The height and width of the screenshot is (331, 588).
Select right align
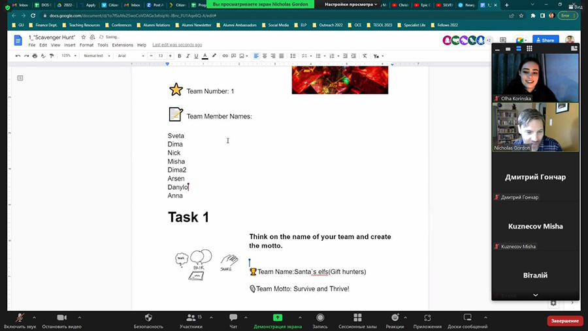(273, 56)
